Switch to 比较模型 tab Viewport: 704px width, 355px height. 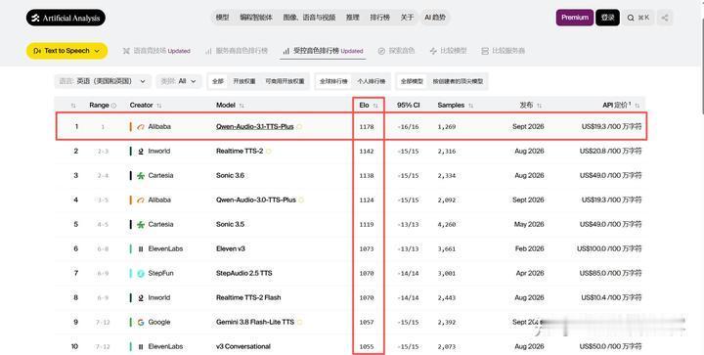tap(448, 51)
